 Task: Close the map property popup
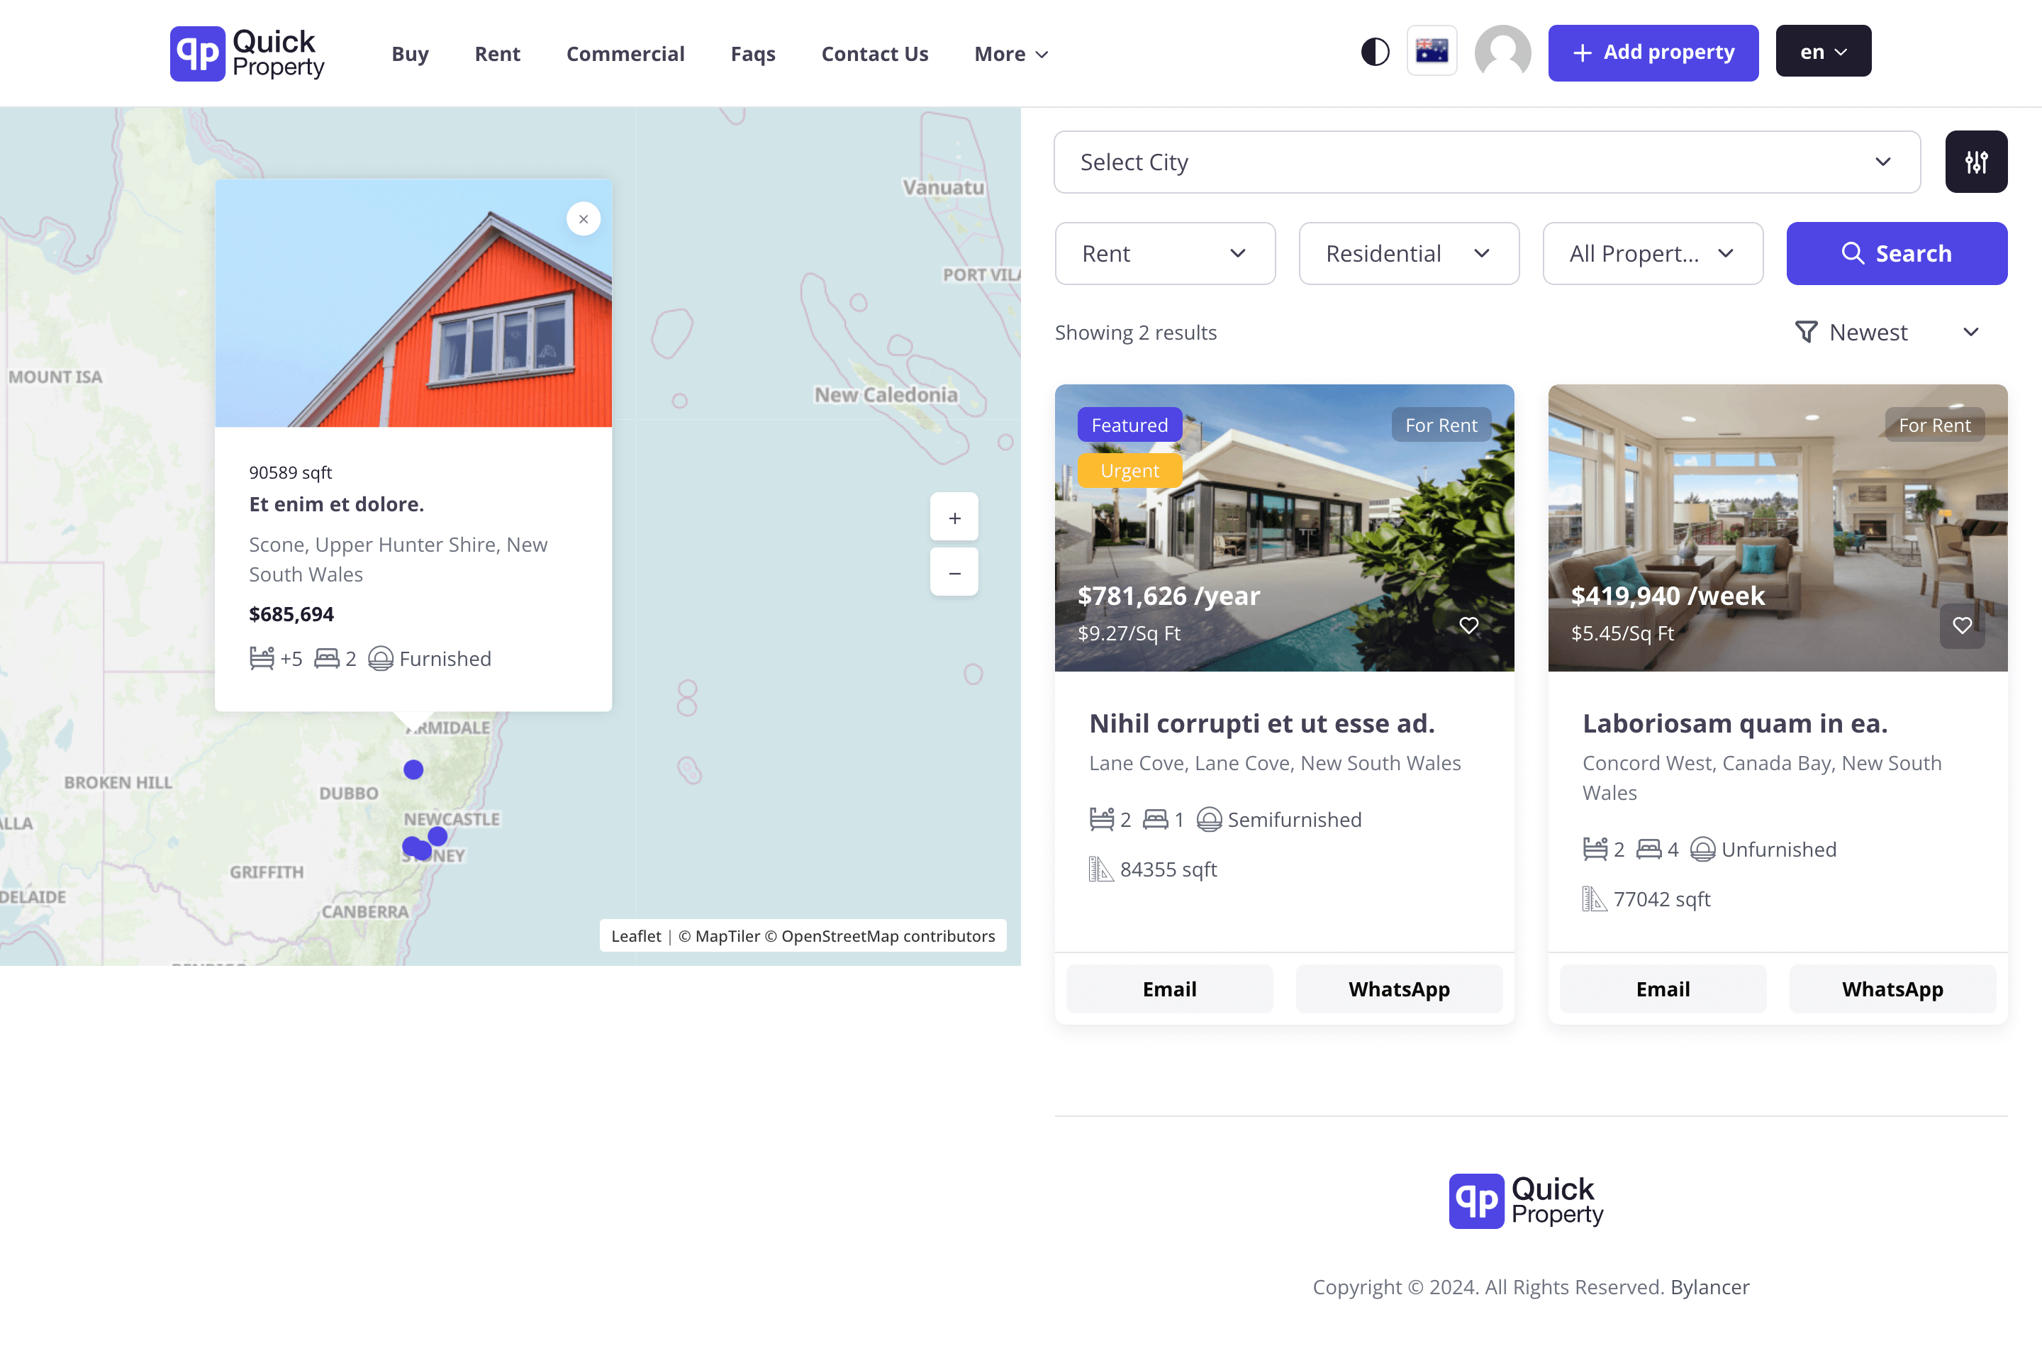point(584,219)
